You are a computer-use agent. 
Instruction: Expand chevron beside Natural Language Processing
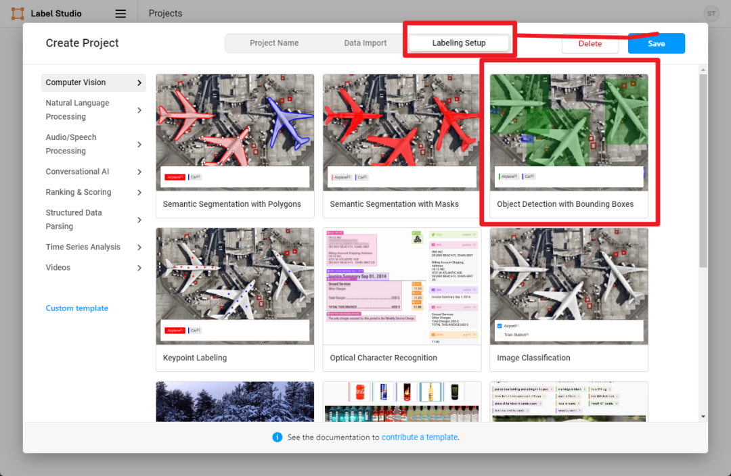139,110
